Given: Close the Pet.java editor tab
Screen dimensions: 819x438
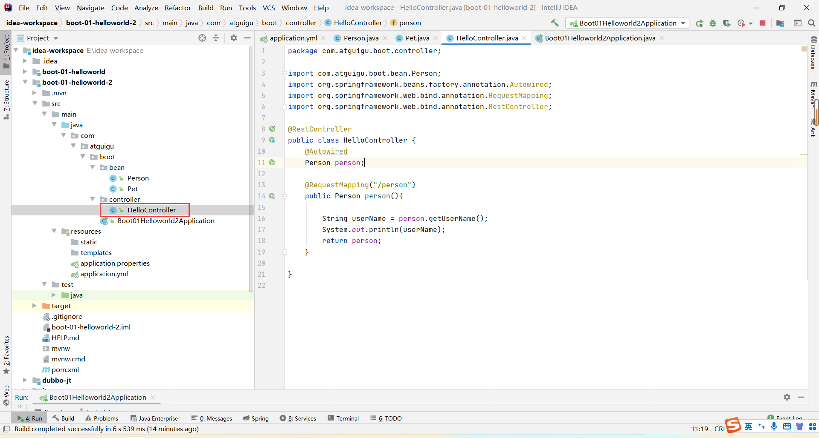Looking at the screenshot, I should click(436, 38).
